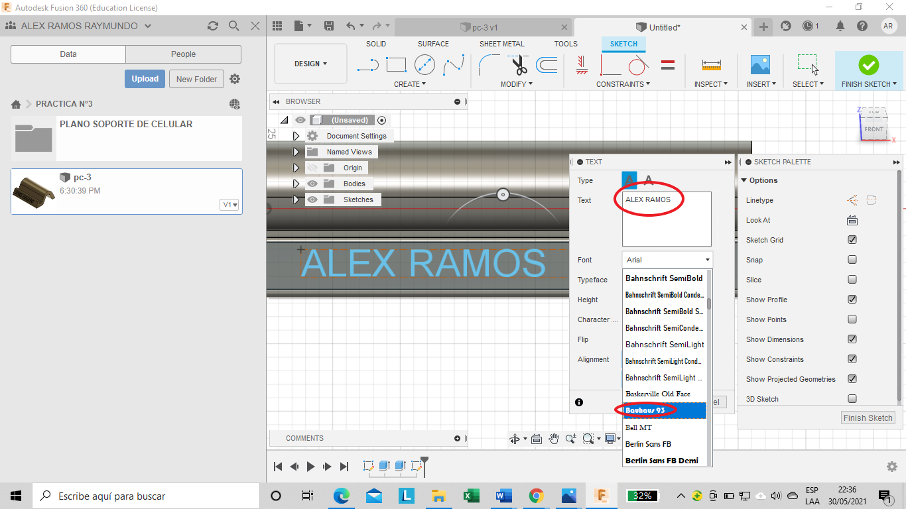Click the Look At icon in Sketch Palette
Viewport: 906px width, 509px height.
coord(852,220)
